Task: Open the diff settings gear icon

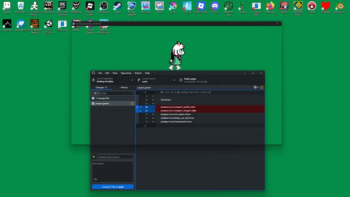Action: click(256, 87)
